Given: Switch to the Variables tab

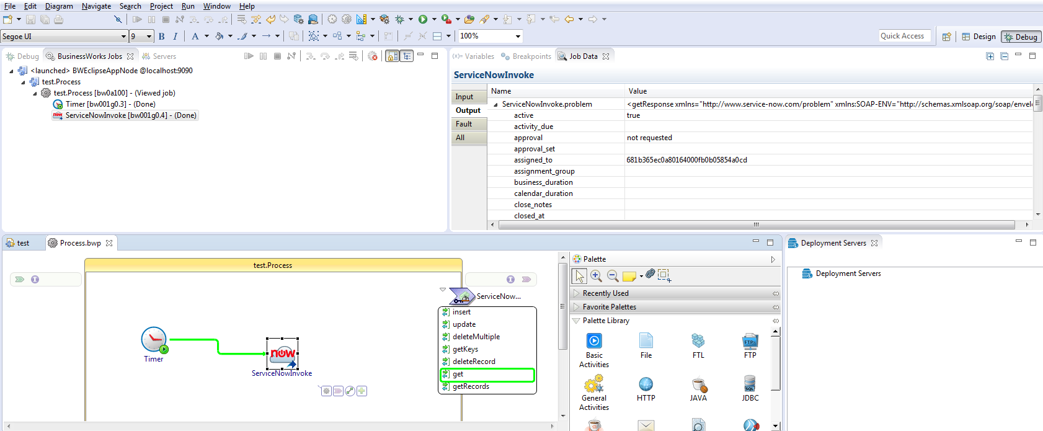Looking at the screenshot, I should [473, 56].
